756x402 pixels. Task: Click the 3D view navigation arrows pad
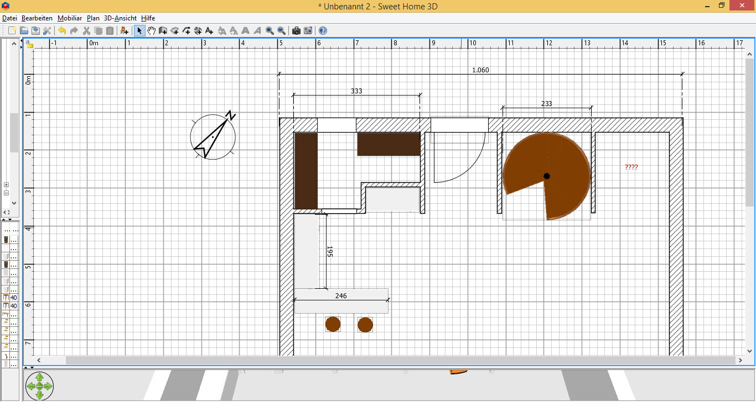coord(39,385)
